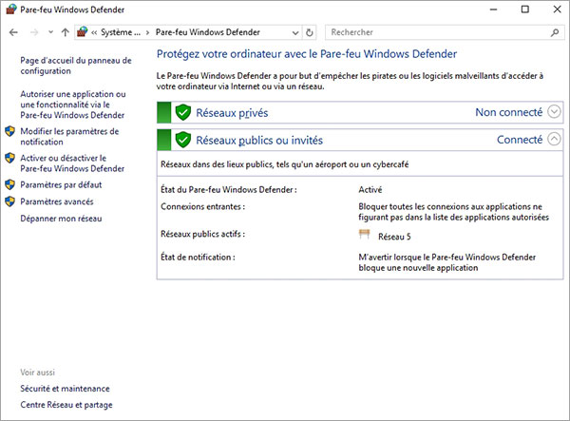Screen dimensions: 570x421
Task: Open Paramètres par défaut
Action: click(x=61, y=184)
